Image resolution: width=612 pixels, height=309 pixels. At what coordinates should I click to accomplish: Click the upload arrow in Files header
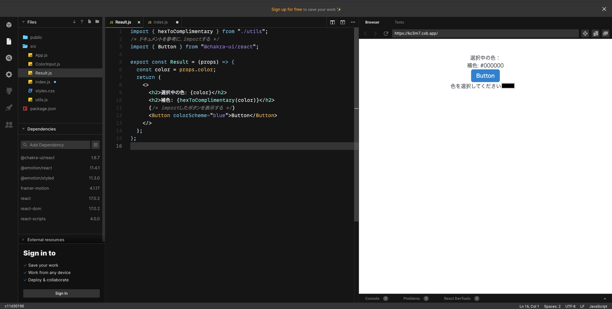(x=82, y=22)
